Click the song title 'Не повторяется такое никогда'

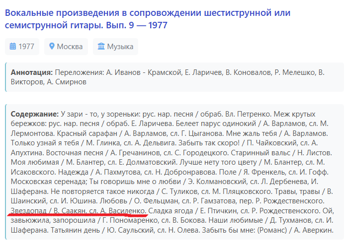tap(102, 191)
